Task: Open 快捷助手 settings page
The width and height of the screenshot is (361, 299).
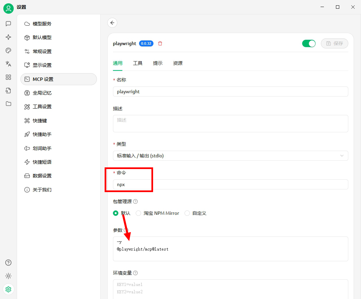Action: [x=59, y=134]
